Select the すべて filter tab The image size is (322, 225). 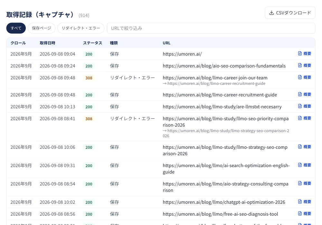tap(16, 28)
